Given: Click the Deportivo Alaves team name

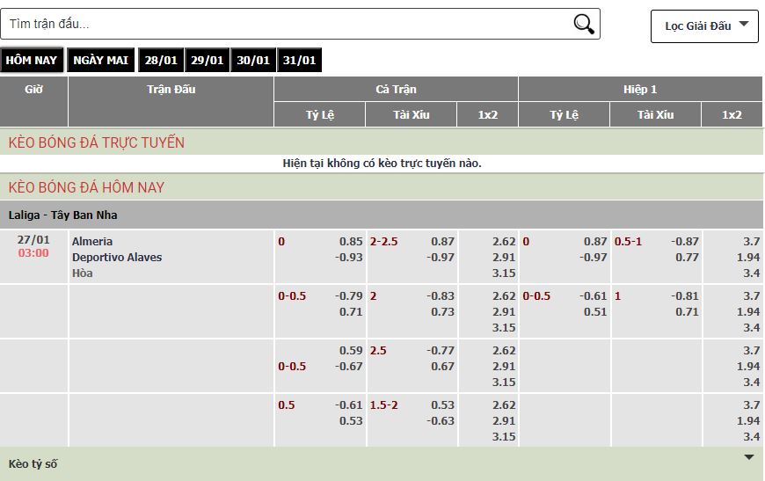Looking at the screenshot, I should tap(117, 258).
